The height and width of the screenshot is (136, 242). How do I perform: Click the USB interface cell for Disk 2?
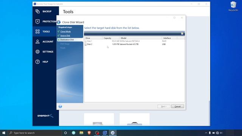coord(164,44)
